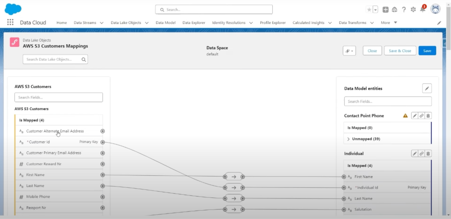The width and height of the screenshot is (451, 219).
Task: Select the Passport Nr connector node
Action: pyautogui.click(x=103, y=208)
